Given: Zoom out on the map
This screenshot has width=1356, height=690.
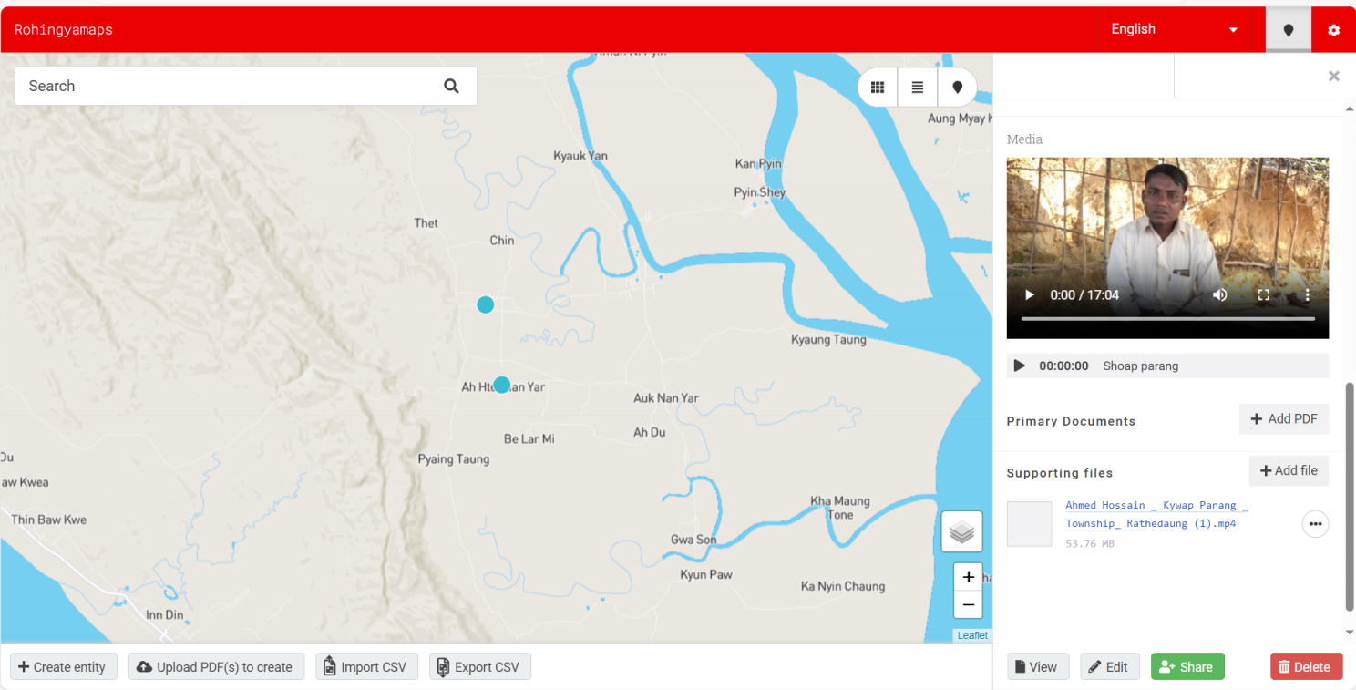Looking at the screenshot, I should [x=968, y=604].
